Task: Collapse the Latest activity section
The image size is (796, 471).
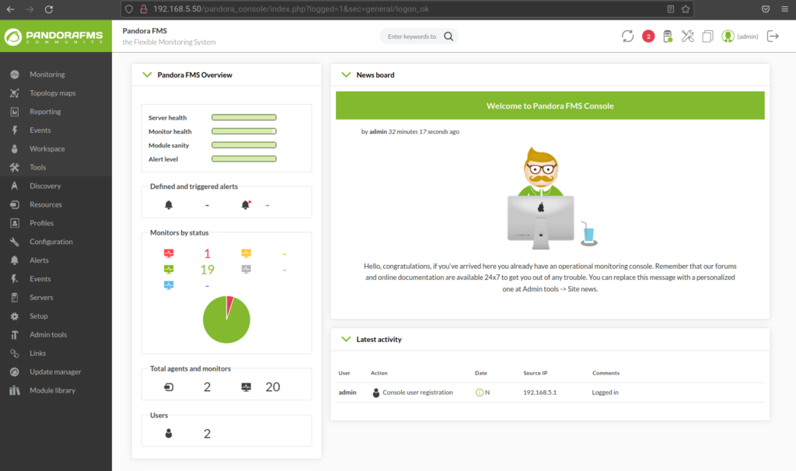Action: pos(346,339)
